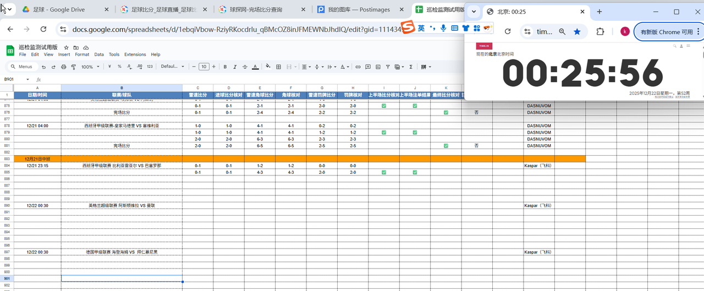
Task: Open the cell borders icon
Action: pos(279,67)
